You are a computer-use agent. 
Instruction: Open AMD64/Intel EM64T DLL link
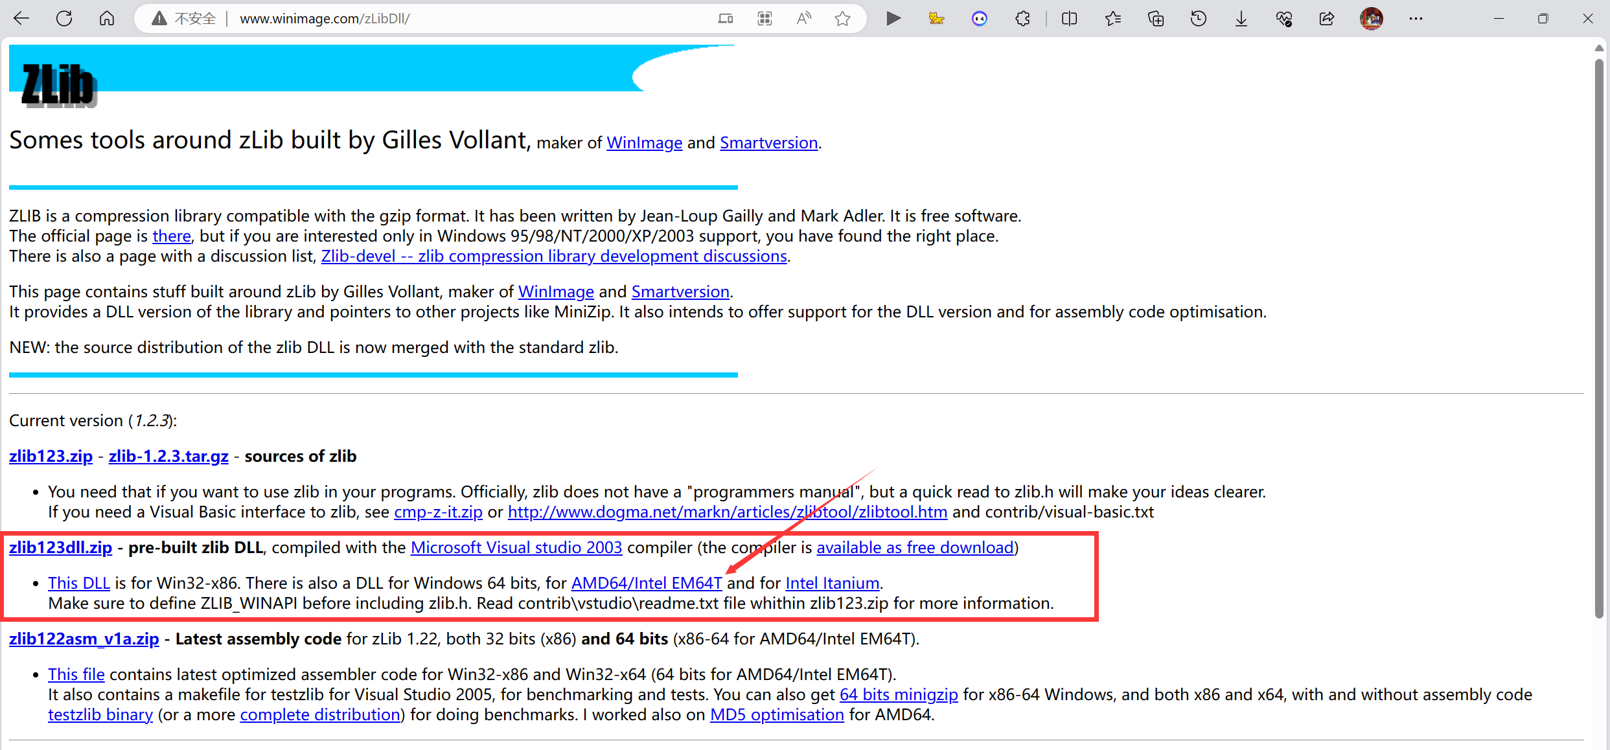(647, 583)
